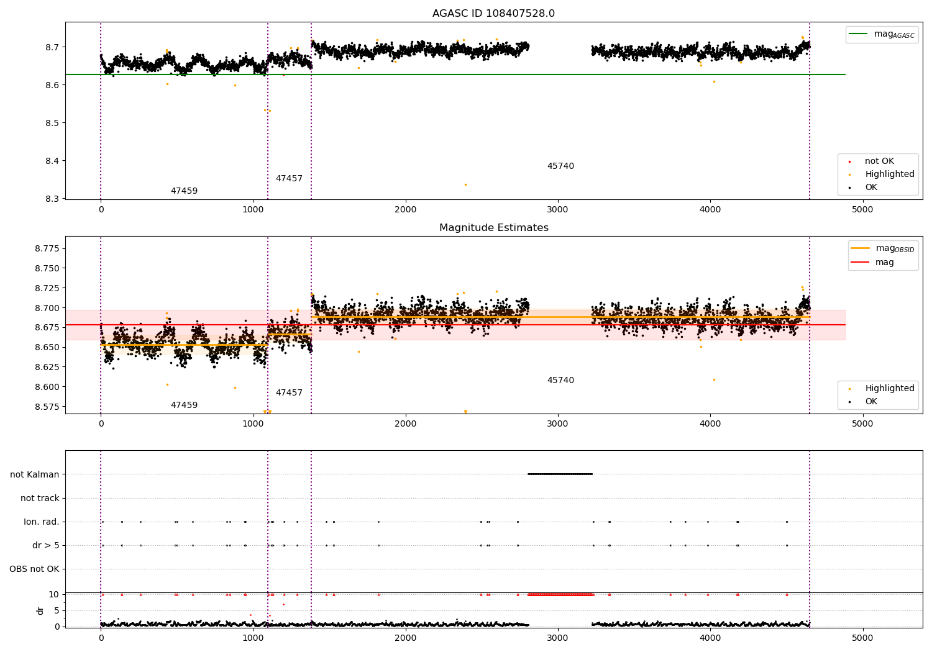Click the 5000 x-axis tick in bottom plot

pos(862,638)
